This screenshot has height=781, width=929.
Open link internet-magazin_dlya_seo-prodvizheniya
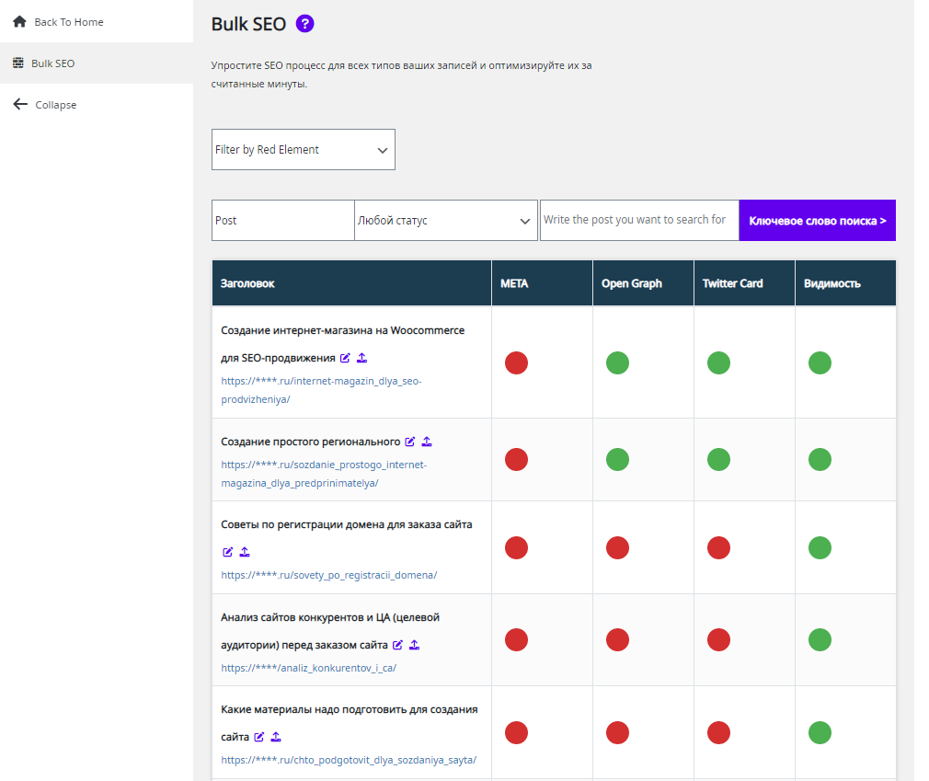point(321,390)
